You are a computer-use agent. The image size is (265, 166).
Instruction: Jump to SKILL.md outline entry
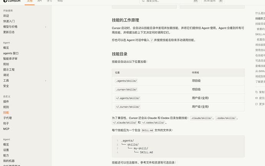pos(260,34)
